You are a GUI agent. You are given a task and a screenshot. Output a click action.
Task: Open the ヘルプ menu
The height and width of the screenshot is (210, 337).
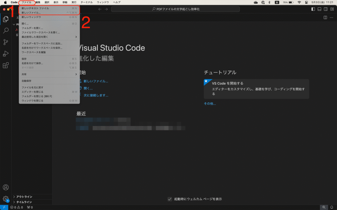(117, 2)
